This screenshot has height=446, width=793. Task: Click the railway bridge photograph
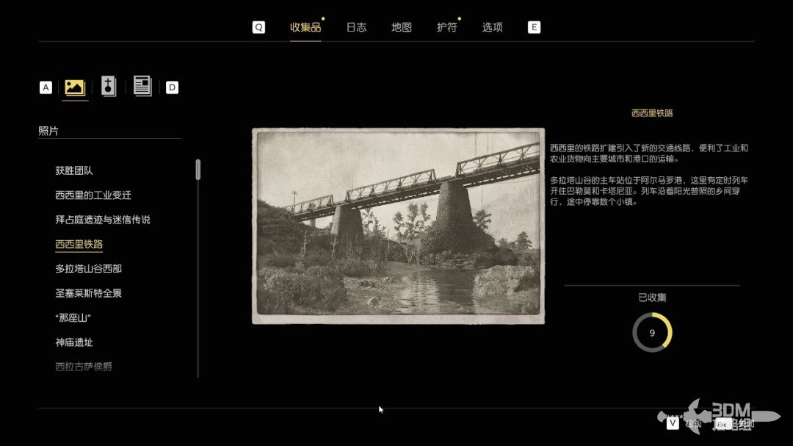tap(399, 226)
